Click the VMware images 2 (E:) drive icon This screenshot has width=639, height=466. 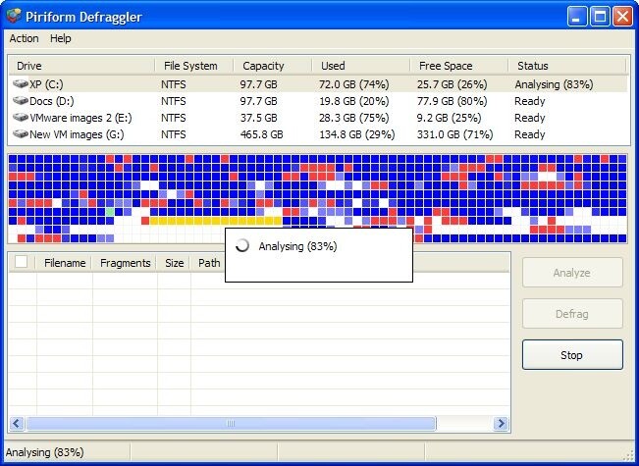click(x=21, y=118)
